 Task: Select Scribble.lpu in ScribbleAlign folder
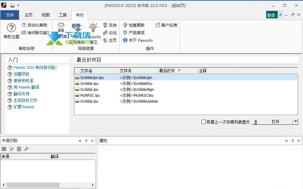click(x=186, y=89)
